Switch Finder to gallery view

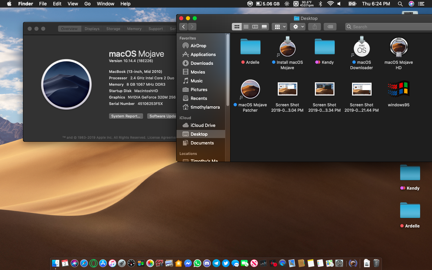tap(264, 27)
